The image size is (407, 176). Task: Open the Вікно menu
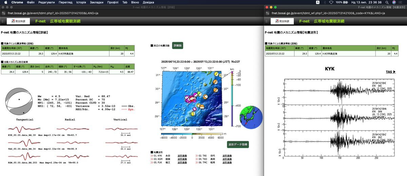[135, 2]
